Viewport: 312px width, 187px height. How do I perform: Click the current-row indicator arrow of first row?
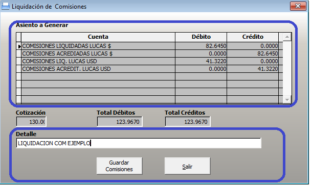(x=19, y=46)
